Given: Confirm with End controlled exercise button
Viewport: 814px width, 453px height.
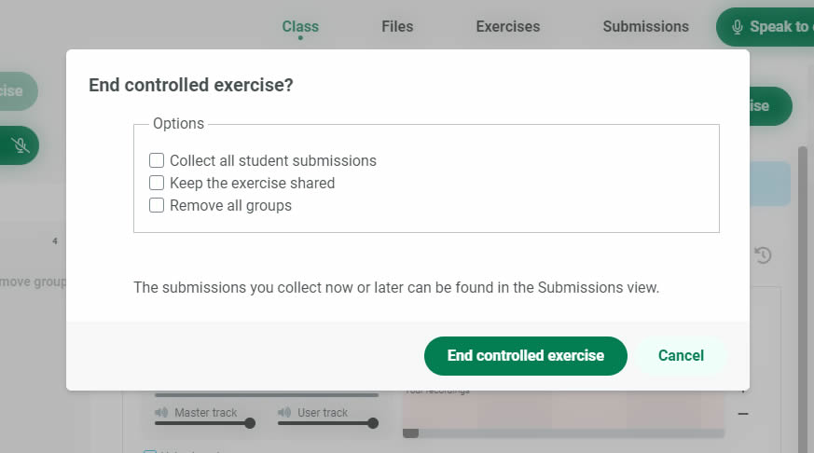Looking at the screenshot, I should (525, 356).
